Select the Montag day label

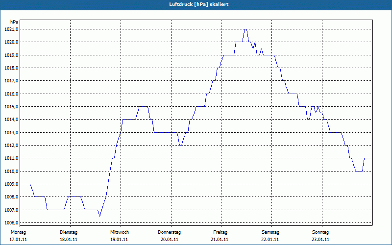click(18, 232)
